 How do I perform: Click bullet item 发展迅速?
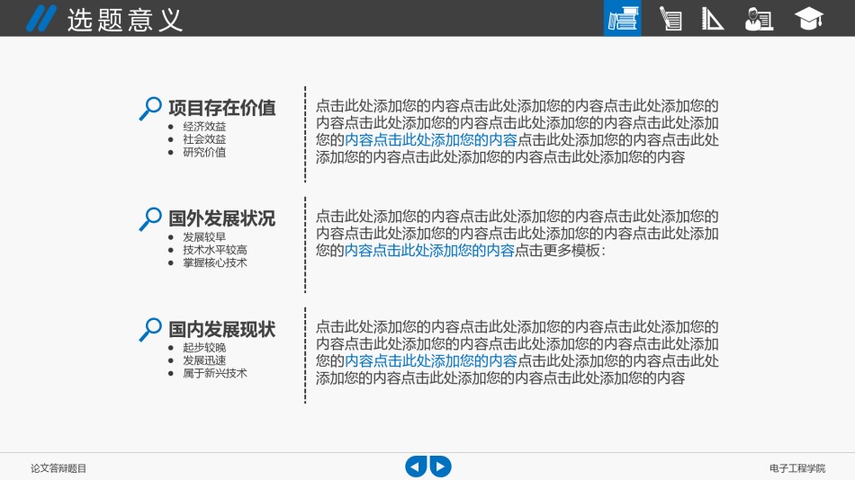pyautogui.click(x=204, y=360)
